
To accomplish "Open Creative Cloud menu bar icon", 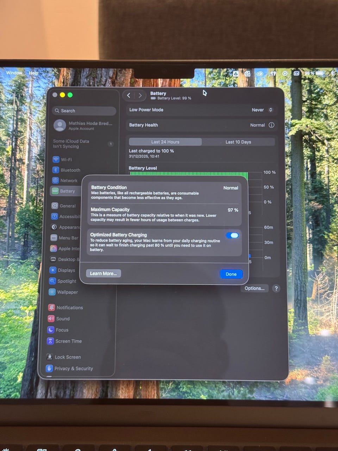I will coord(260,74).
